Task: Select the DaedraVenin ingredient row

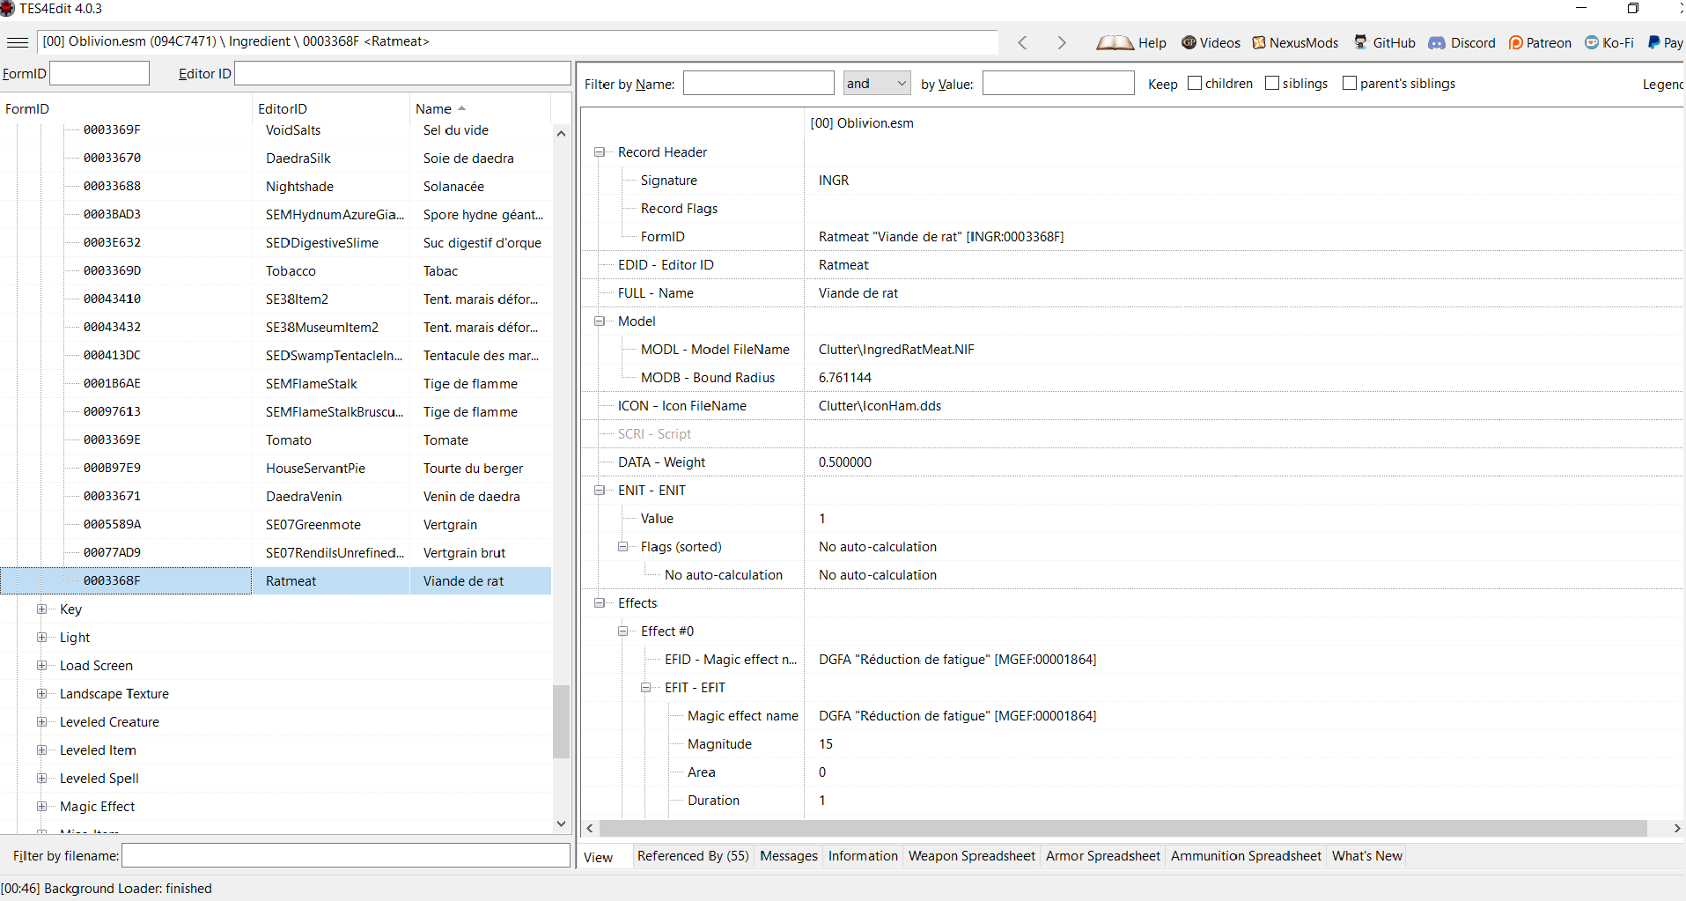Action: tap(276, 496)
